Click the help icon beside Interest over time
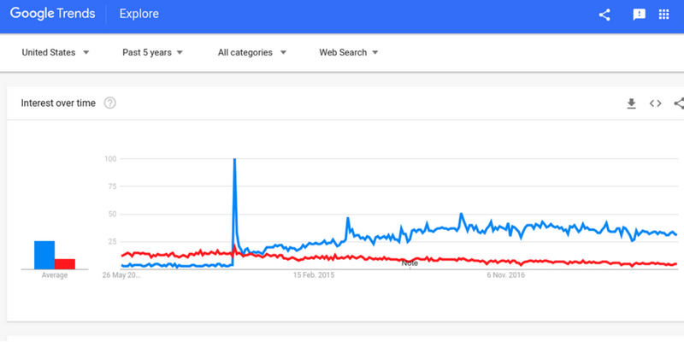 110,103
